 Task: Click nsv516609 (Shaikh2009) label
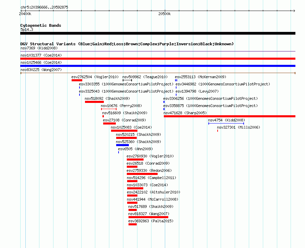point(125,113)
